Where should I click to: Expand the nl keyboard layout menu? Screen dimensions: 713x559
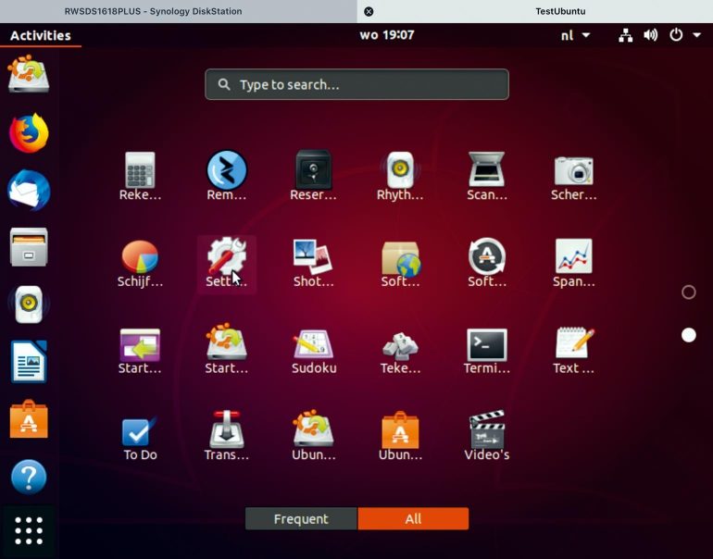pos(575,35)
